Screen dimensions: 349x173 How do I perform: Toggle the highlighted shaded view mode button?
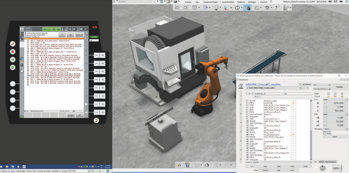tap(247, 7)
